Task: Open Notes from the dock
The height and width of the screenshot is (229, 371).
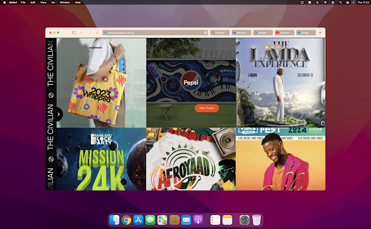Action: point(227,220)
